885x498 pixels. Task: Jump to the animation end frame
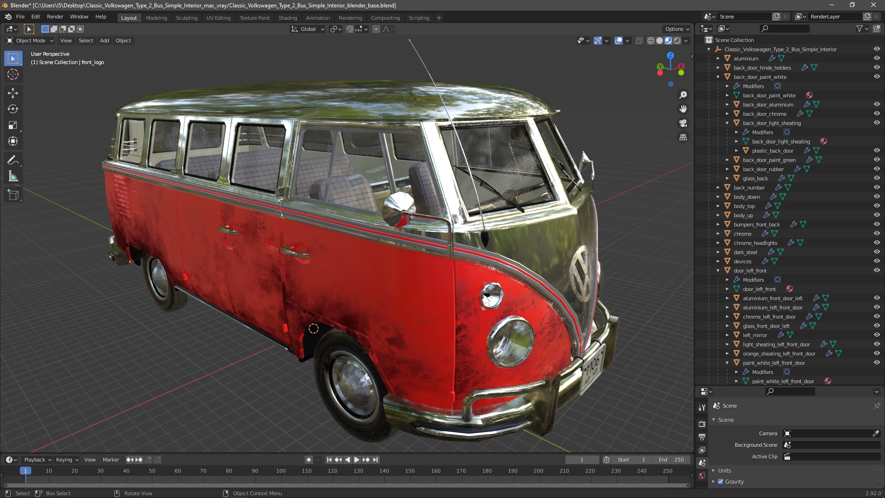coord(376,460)
